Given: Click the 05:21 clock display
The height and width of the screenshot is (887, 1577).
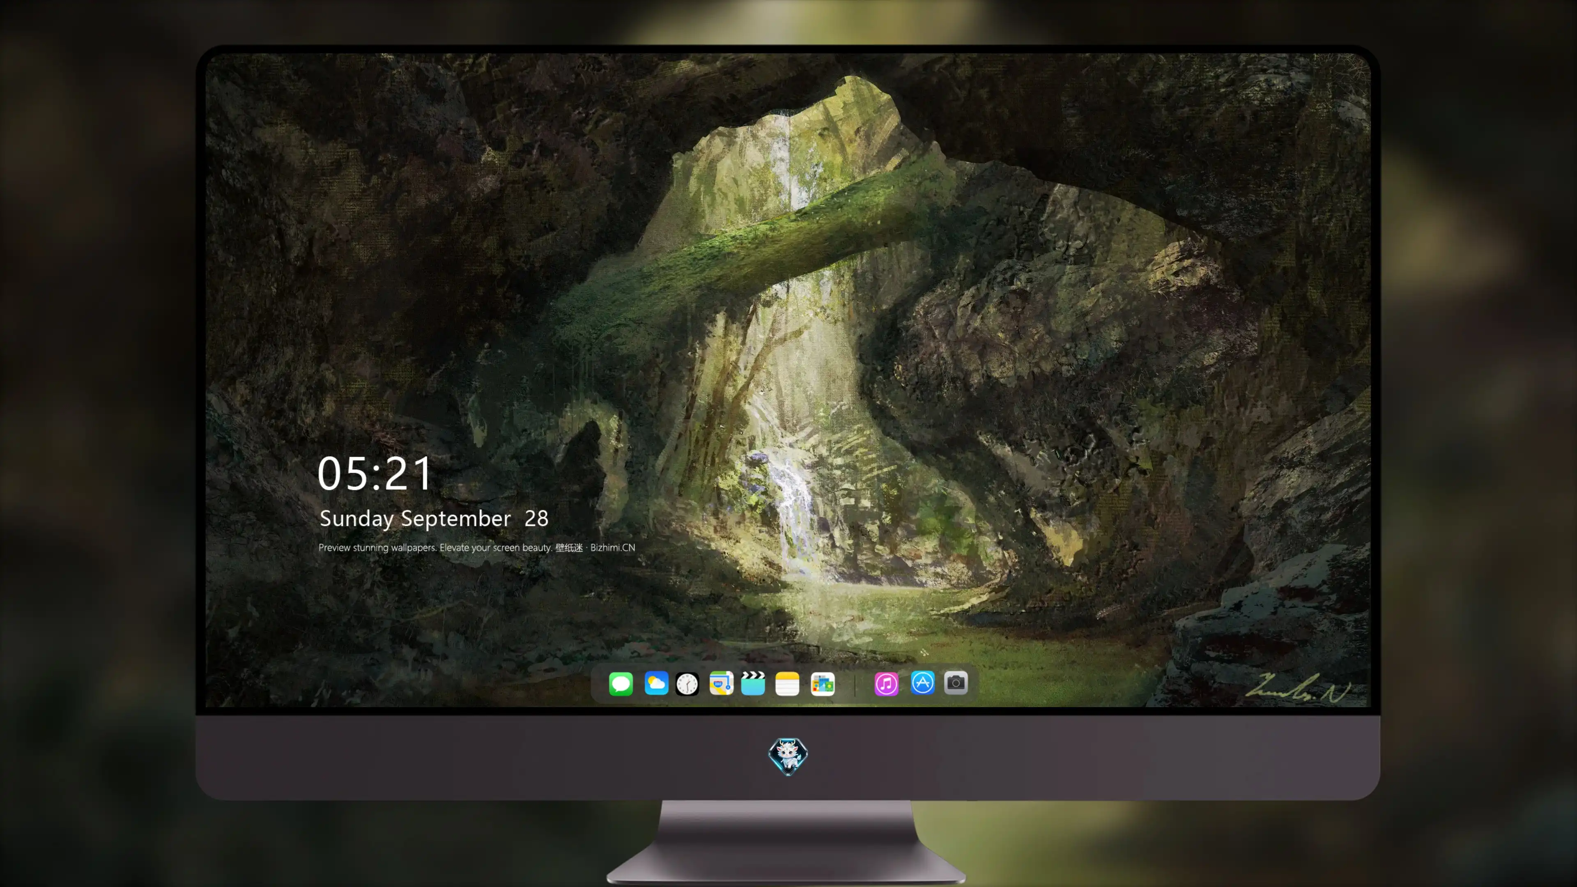Looking at the screenshot, I should click(375, 473).
